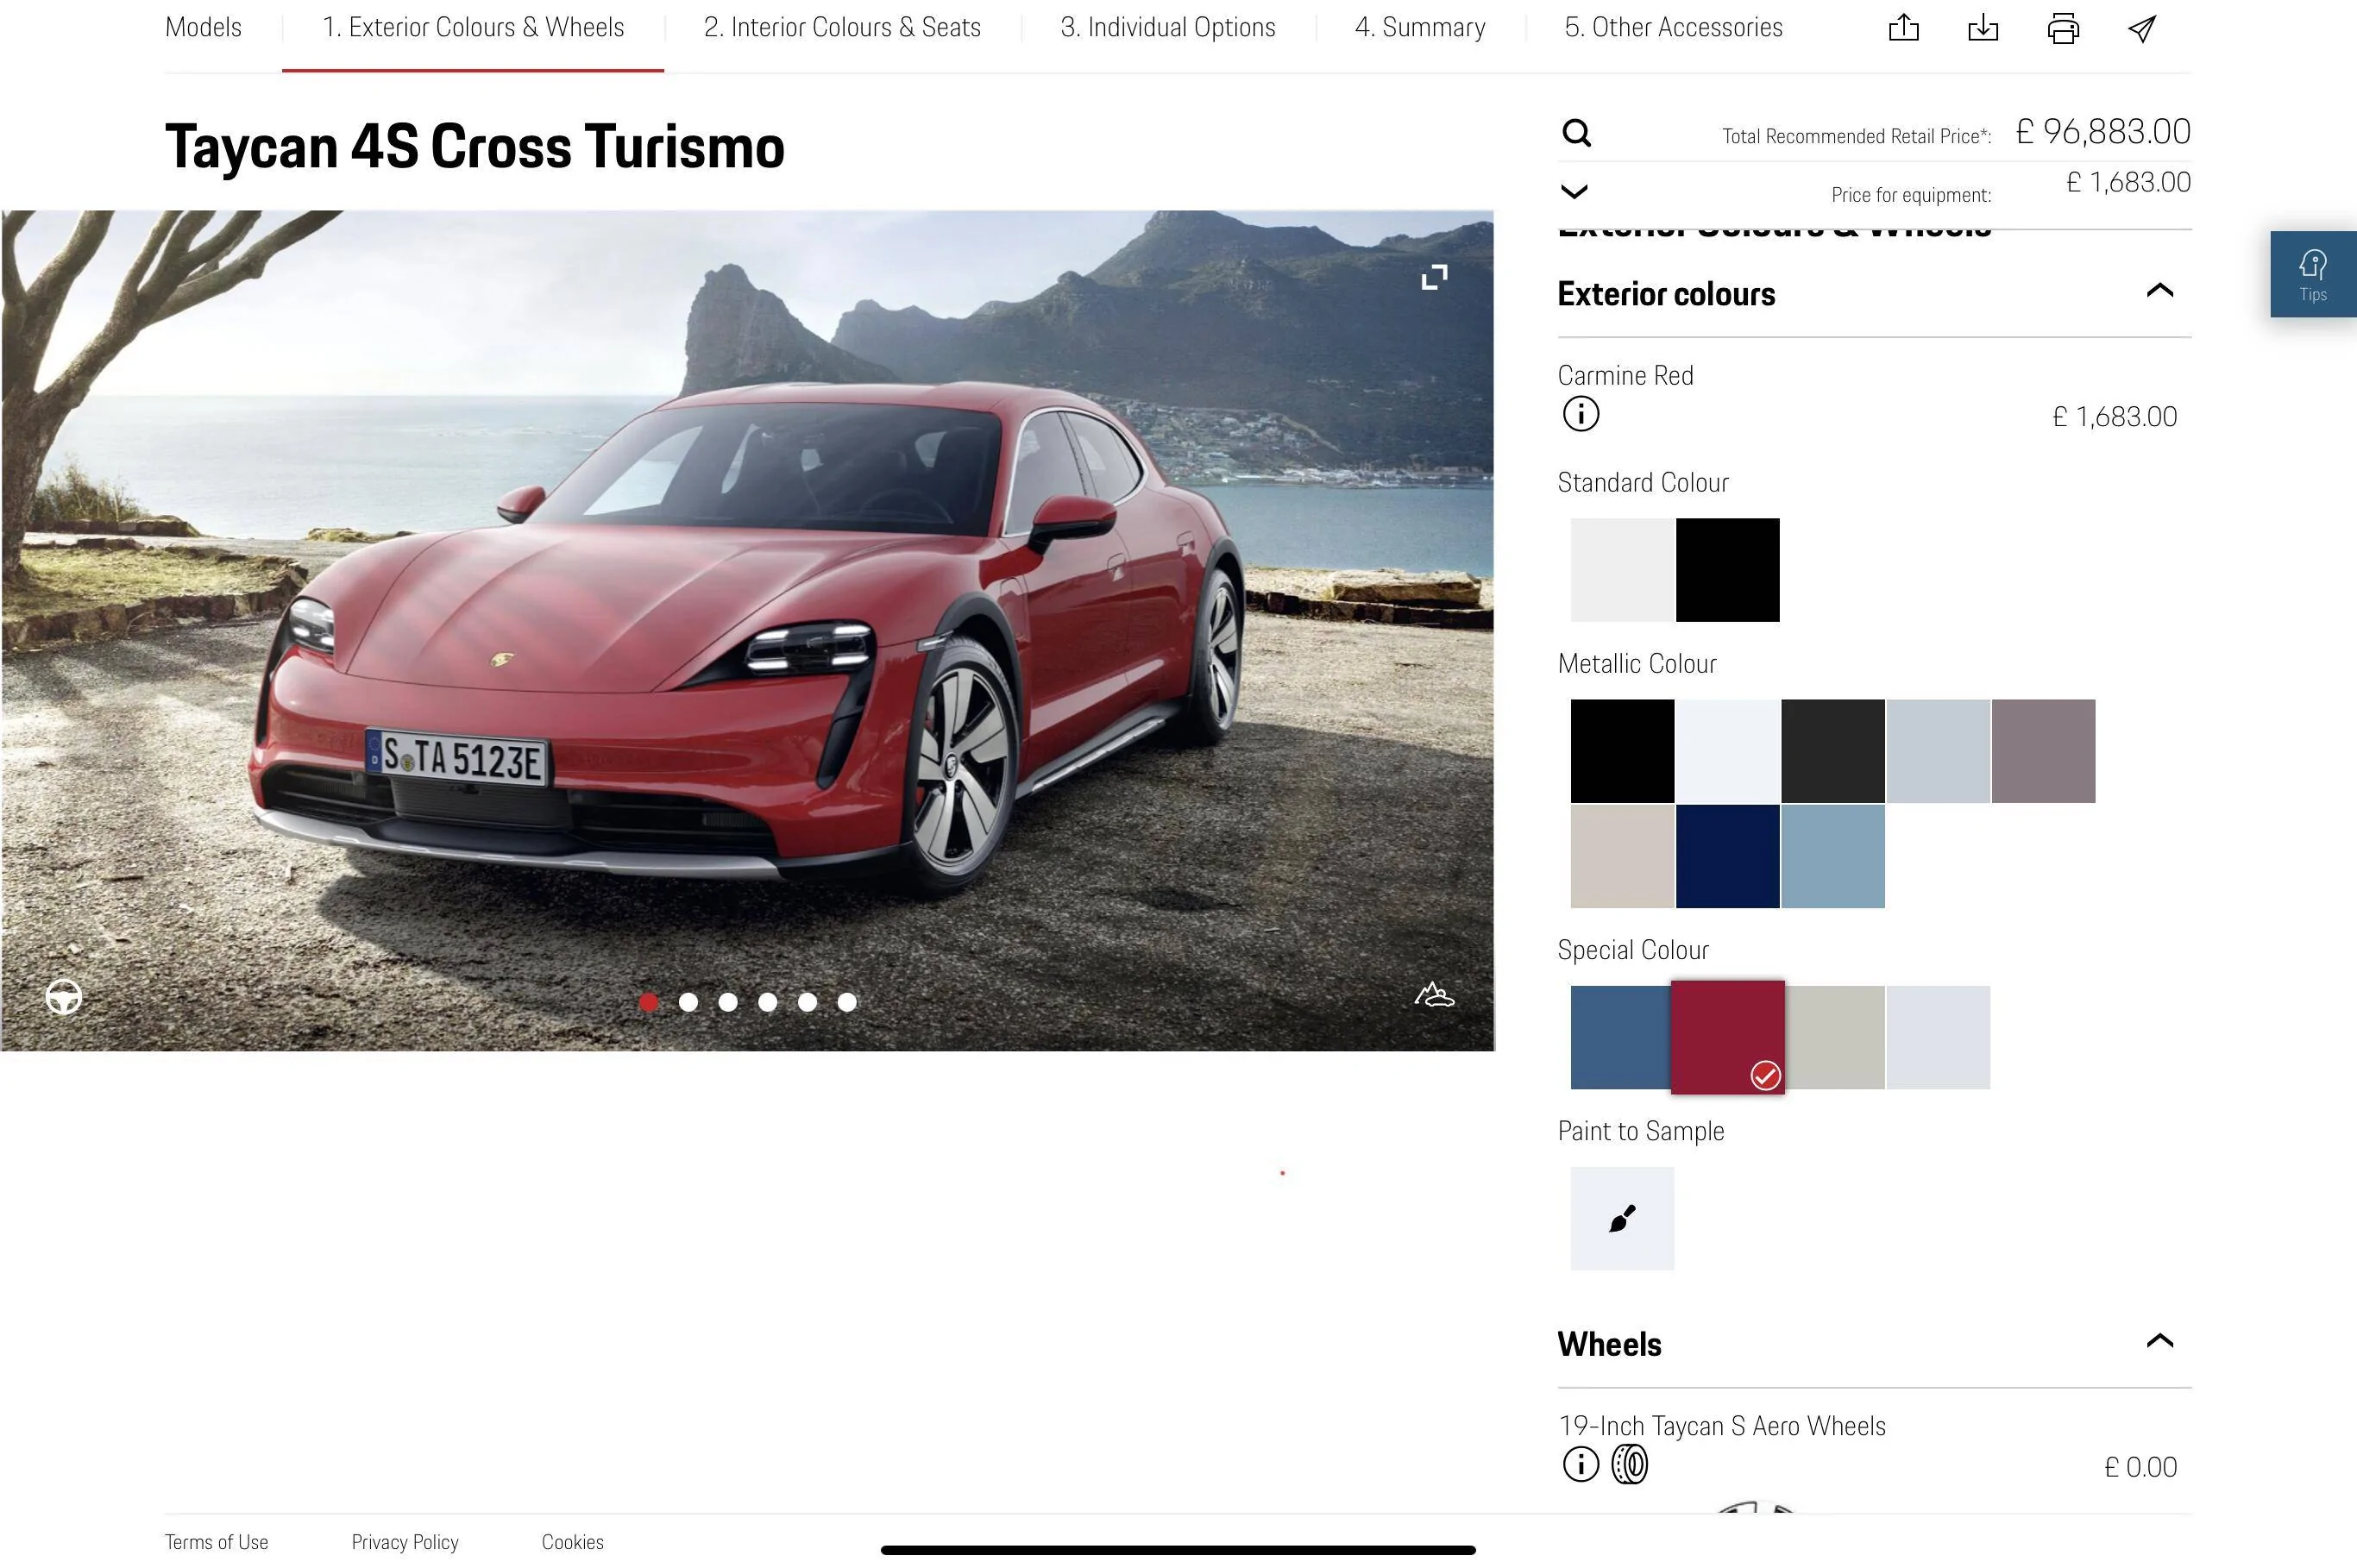Show the fourth car image via carousel dot
This screenshot has width=2357, height=1568.
[768, 1002]
